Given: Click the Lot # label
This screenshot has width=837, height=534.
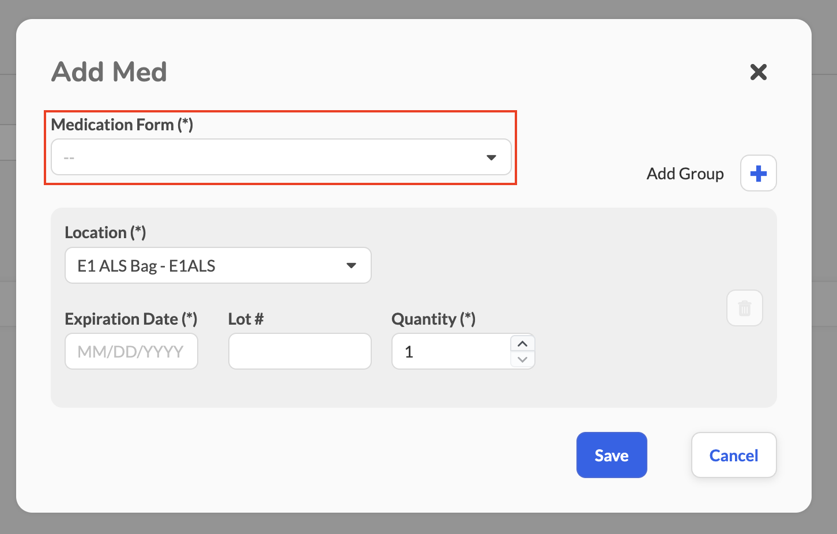Looking at the screenshot, I should (246, 319).
